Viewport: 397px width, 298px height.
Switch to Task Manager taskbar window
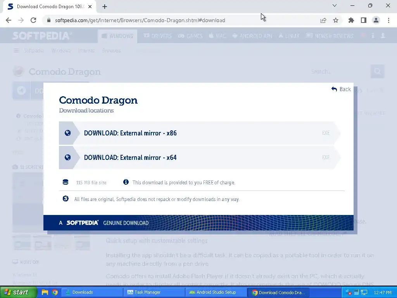(154, 292)
